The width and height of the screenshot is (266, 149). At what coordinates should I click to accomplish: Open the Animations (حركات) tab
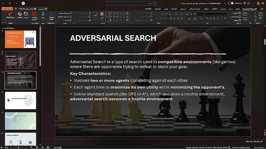click(x=206, y=9)
